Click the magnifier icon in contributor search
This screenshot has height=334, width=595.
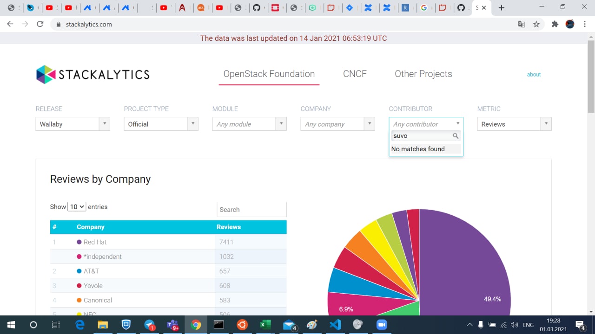click(x=456, y=136)
